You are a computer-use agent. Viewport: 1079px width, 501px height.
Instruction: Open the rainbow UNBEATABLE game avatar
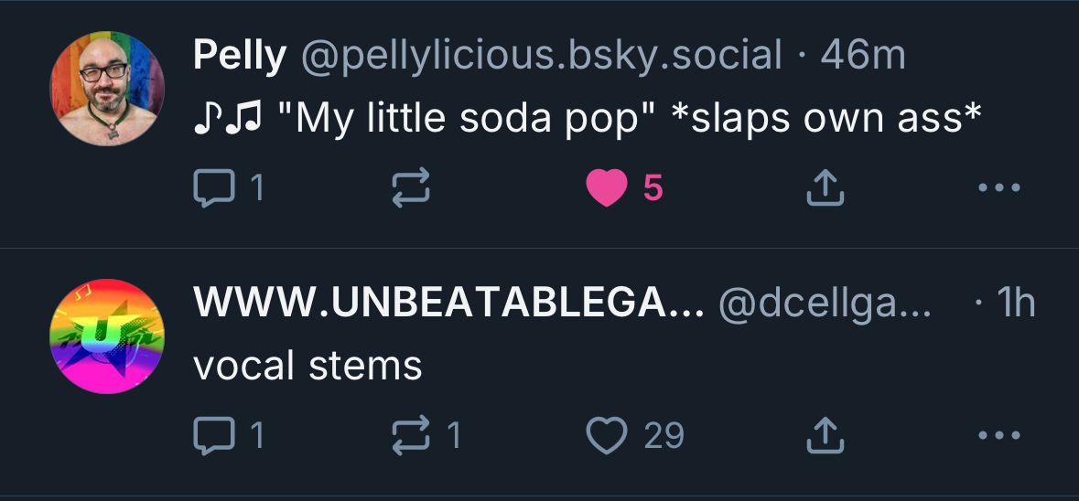pos(107,336)
